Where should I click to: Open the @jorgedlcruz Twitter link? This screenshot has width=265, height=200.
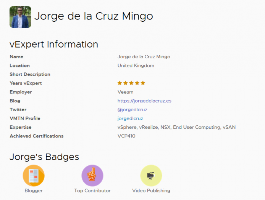tap(132, 110)
